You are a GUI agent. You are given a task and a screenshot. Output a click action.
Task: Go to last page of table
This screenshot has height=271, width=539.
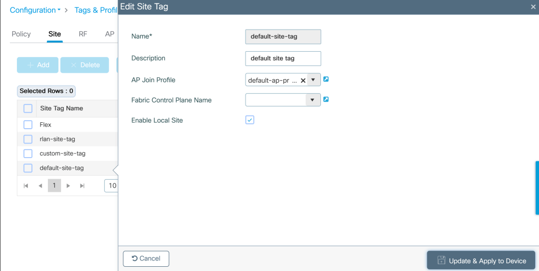[x=82, y=186]
